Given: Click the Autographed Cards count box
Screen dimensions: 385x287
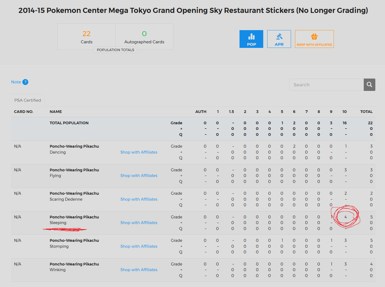Looking at the screenshot, I should tap(144, 37).
